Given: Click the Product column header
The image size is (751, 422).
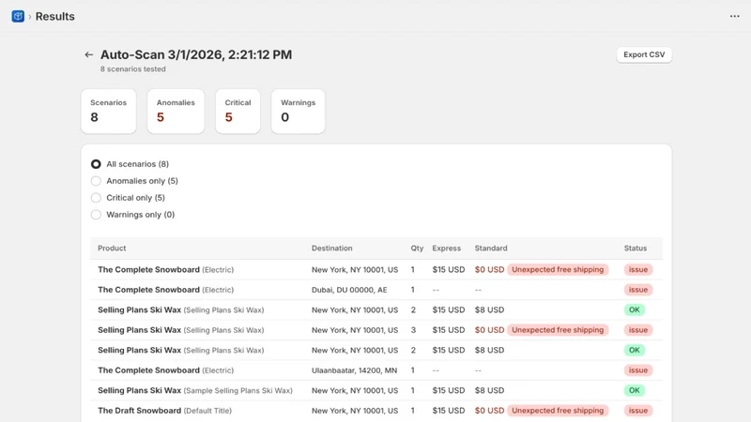Looking at the screenshot, I should 112,249.
